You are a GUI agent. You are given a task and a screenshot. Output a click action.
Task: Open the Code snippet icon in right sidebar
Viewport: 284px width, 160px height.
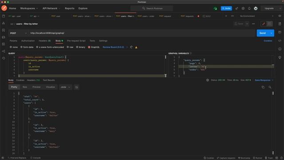point(280,40)
